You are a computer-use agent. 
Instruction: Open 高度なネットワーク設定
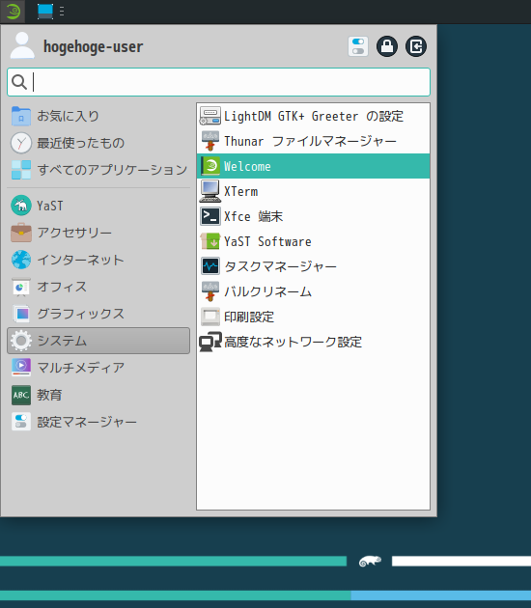click(x=313, y=342)
